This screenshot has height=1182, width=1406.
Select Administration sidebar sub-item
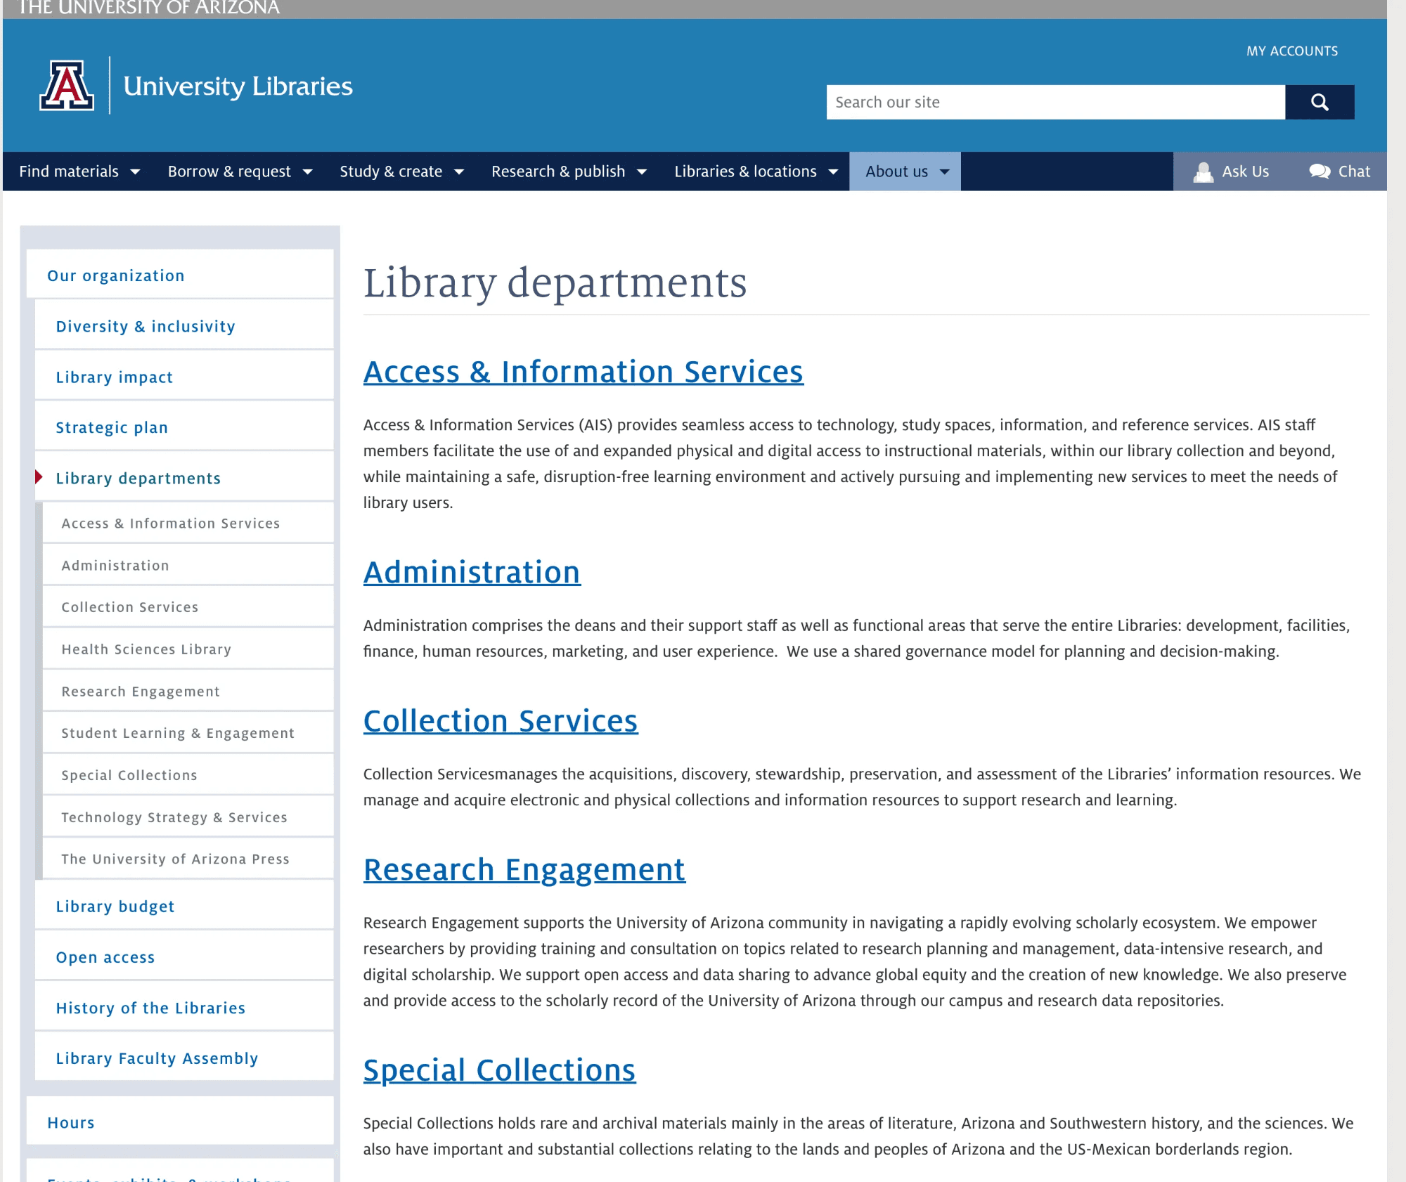click(x=188, y=565)
